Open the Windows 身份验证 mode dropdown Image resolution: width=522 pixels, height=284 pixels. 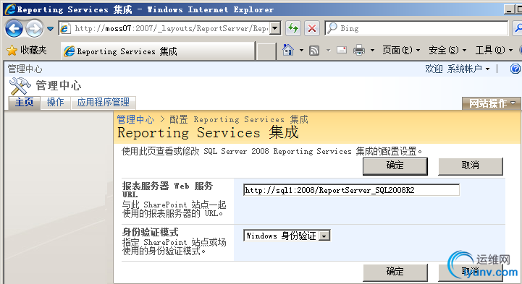(x=287, y=236)
